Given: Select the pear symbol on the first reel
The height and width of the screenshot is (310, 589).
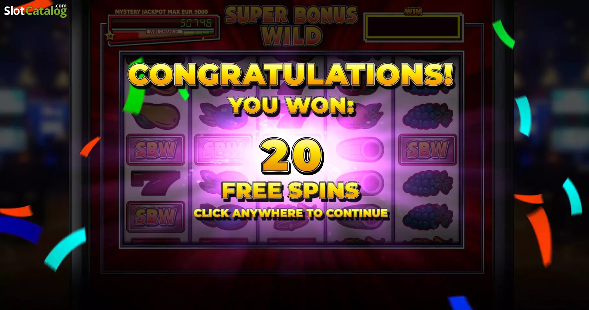Looking at the screenshot, I should (x=155, y=116).
